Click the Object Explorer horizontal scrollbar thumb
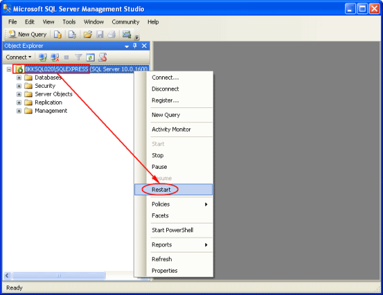 (59, 275)
